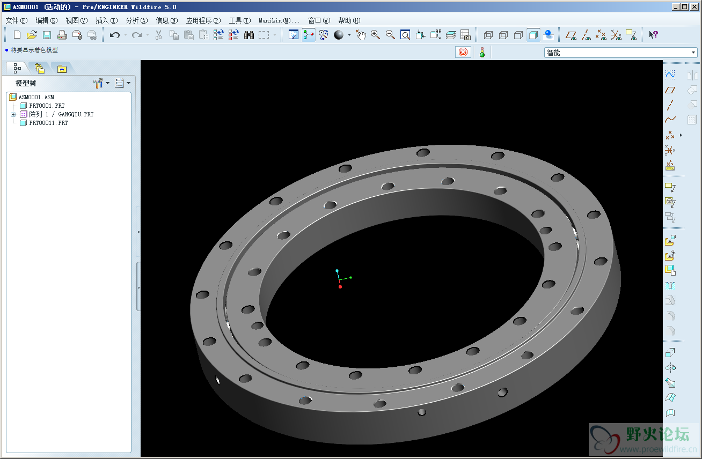Save the model with the floppy disk icon

47,35
